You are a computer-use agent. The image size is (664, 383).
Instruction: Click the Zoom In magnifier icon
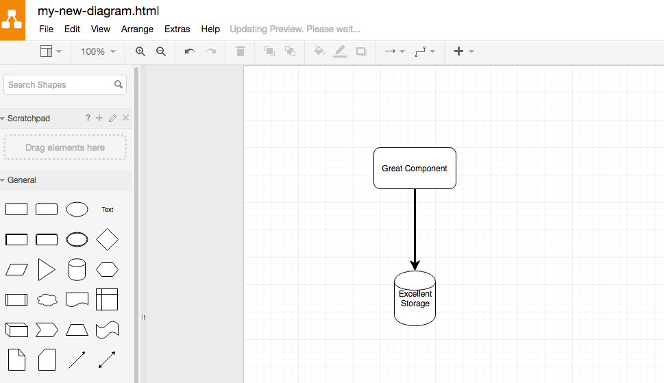point(140,51)
